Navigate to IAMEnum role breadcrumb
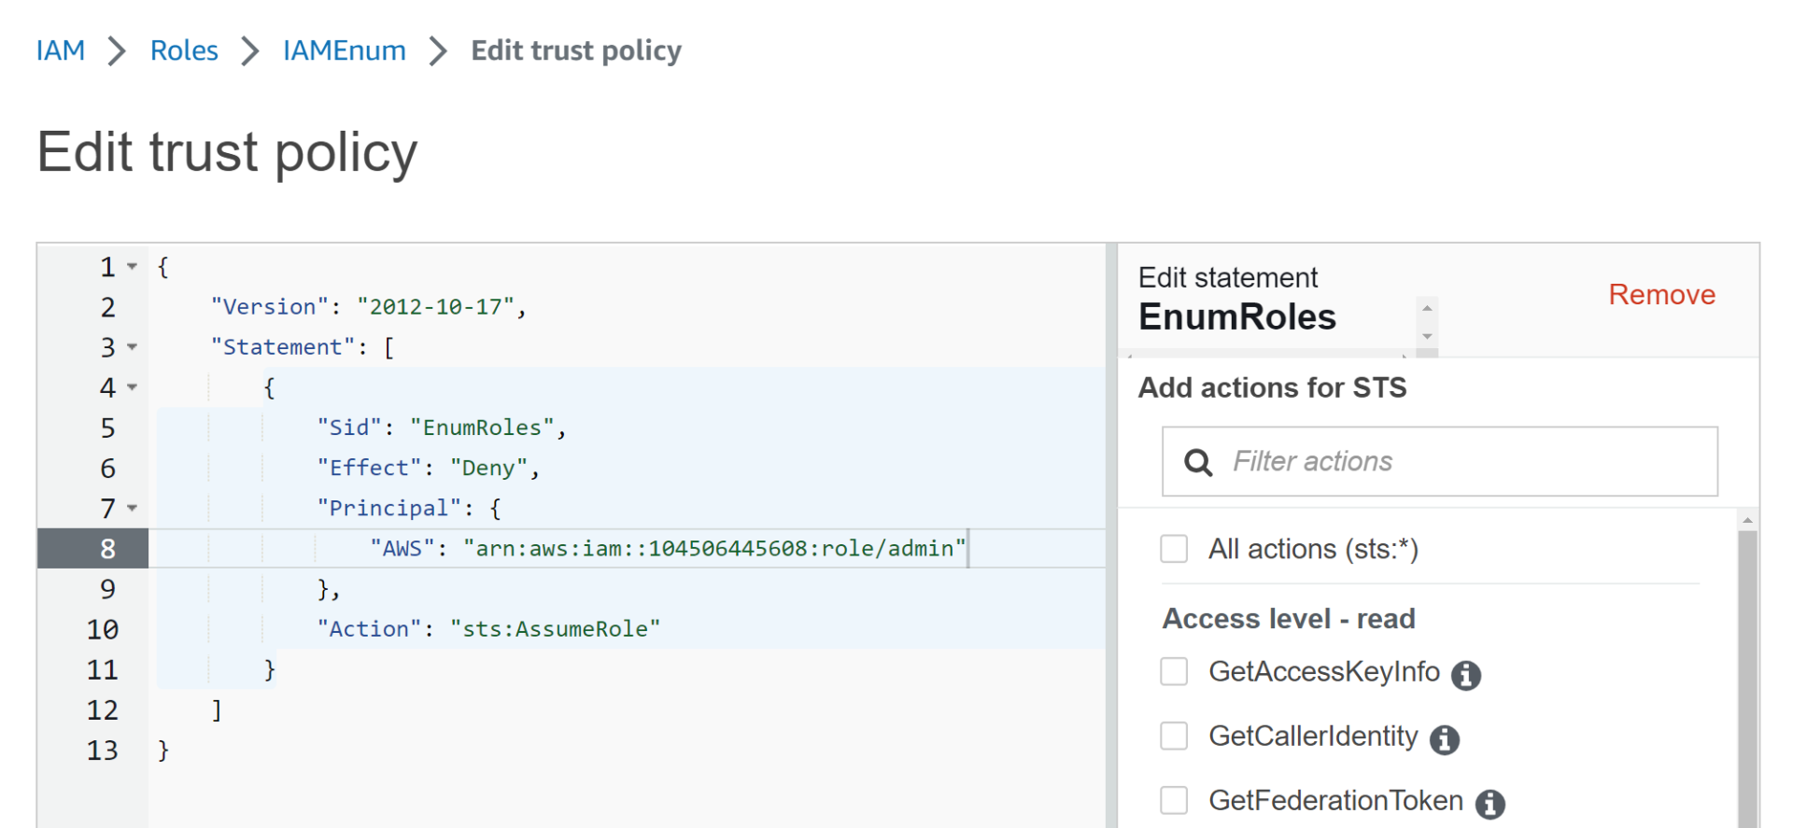This screenshot has width=1793, height=828. pos(344,50)
